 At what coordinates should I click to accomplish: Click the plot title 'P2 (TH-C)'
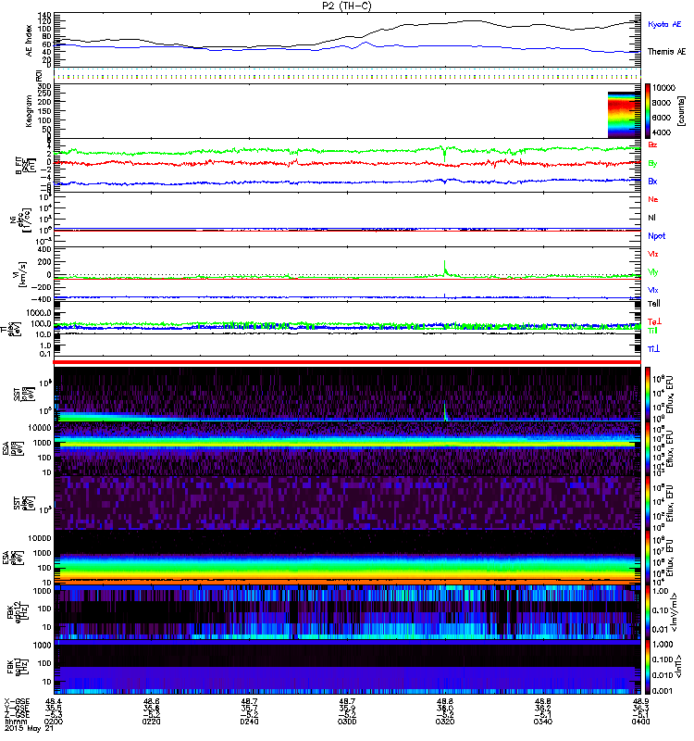tap(346, 6)
